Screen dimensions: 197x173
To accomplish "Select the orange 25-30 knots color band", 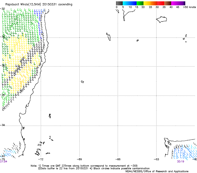I will [x=154, y=3].
